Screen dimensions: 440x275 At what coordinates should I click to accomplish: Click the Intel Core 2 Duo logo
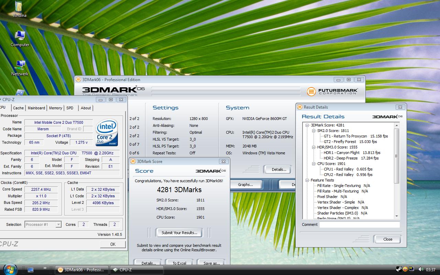coord(107,133)
